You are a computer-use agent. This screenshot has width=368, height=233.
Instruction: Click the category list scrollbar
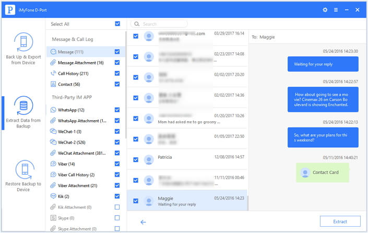126,85
